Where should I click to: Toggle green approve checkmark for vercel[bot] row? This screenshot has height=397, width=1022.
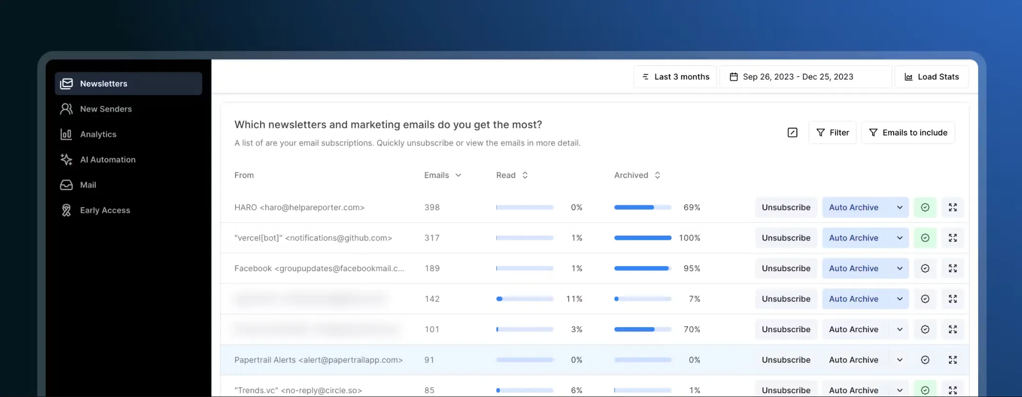click(925, 238)
